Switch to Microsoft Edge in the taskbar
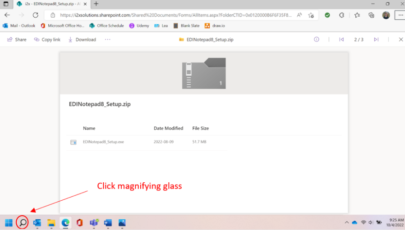 click(x=65, y=222)
